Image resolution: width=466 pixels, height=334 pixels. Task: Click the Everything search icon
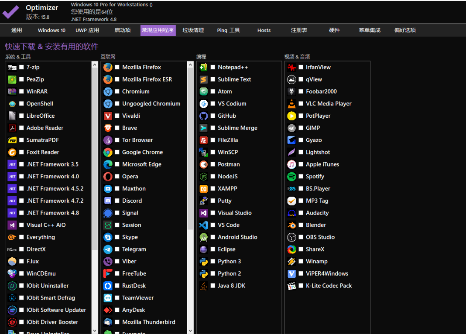click(12, 237)
